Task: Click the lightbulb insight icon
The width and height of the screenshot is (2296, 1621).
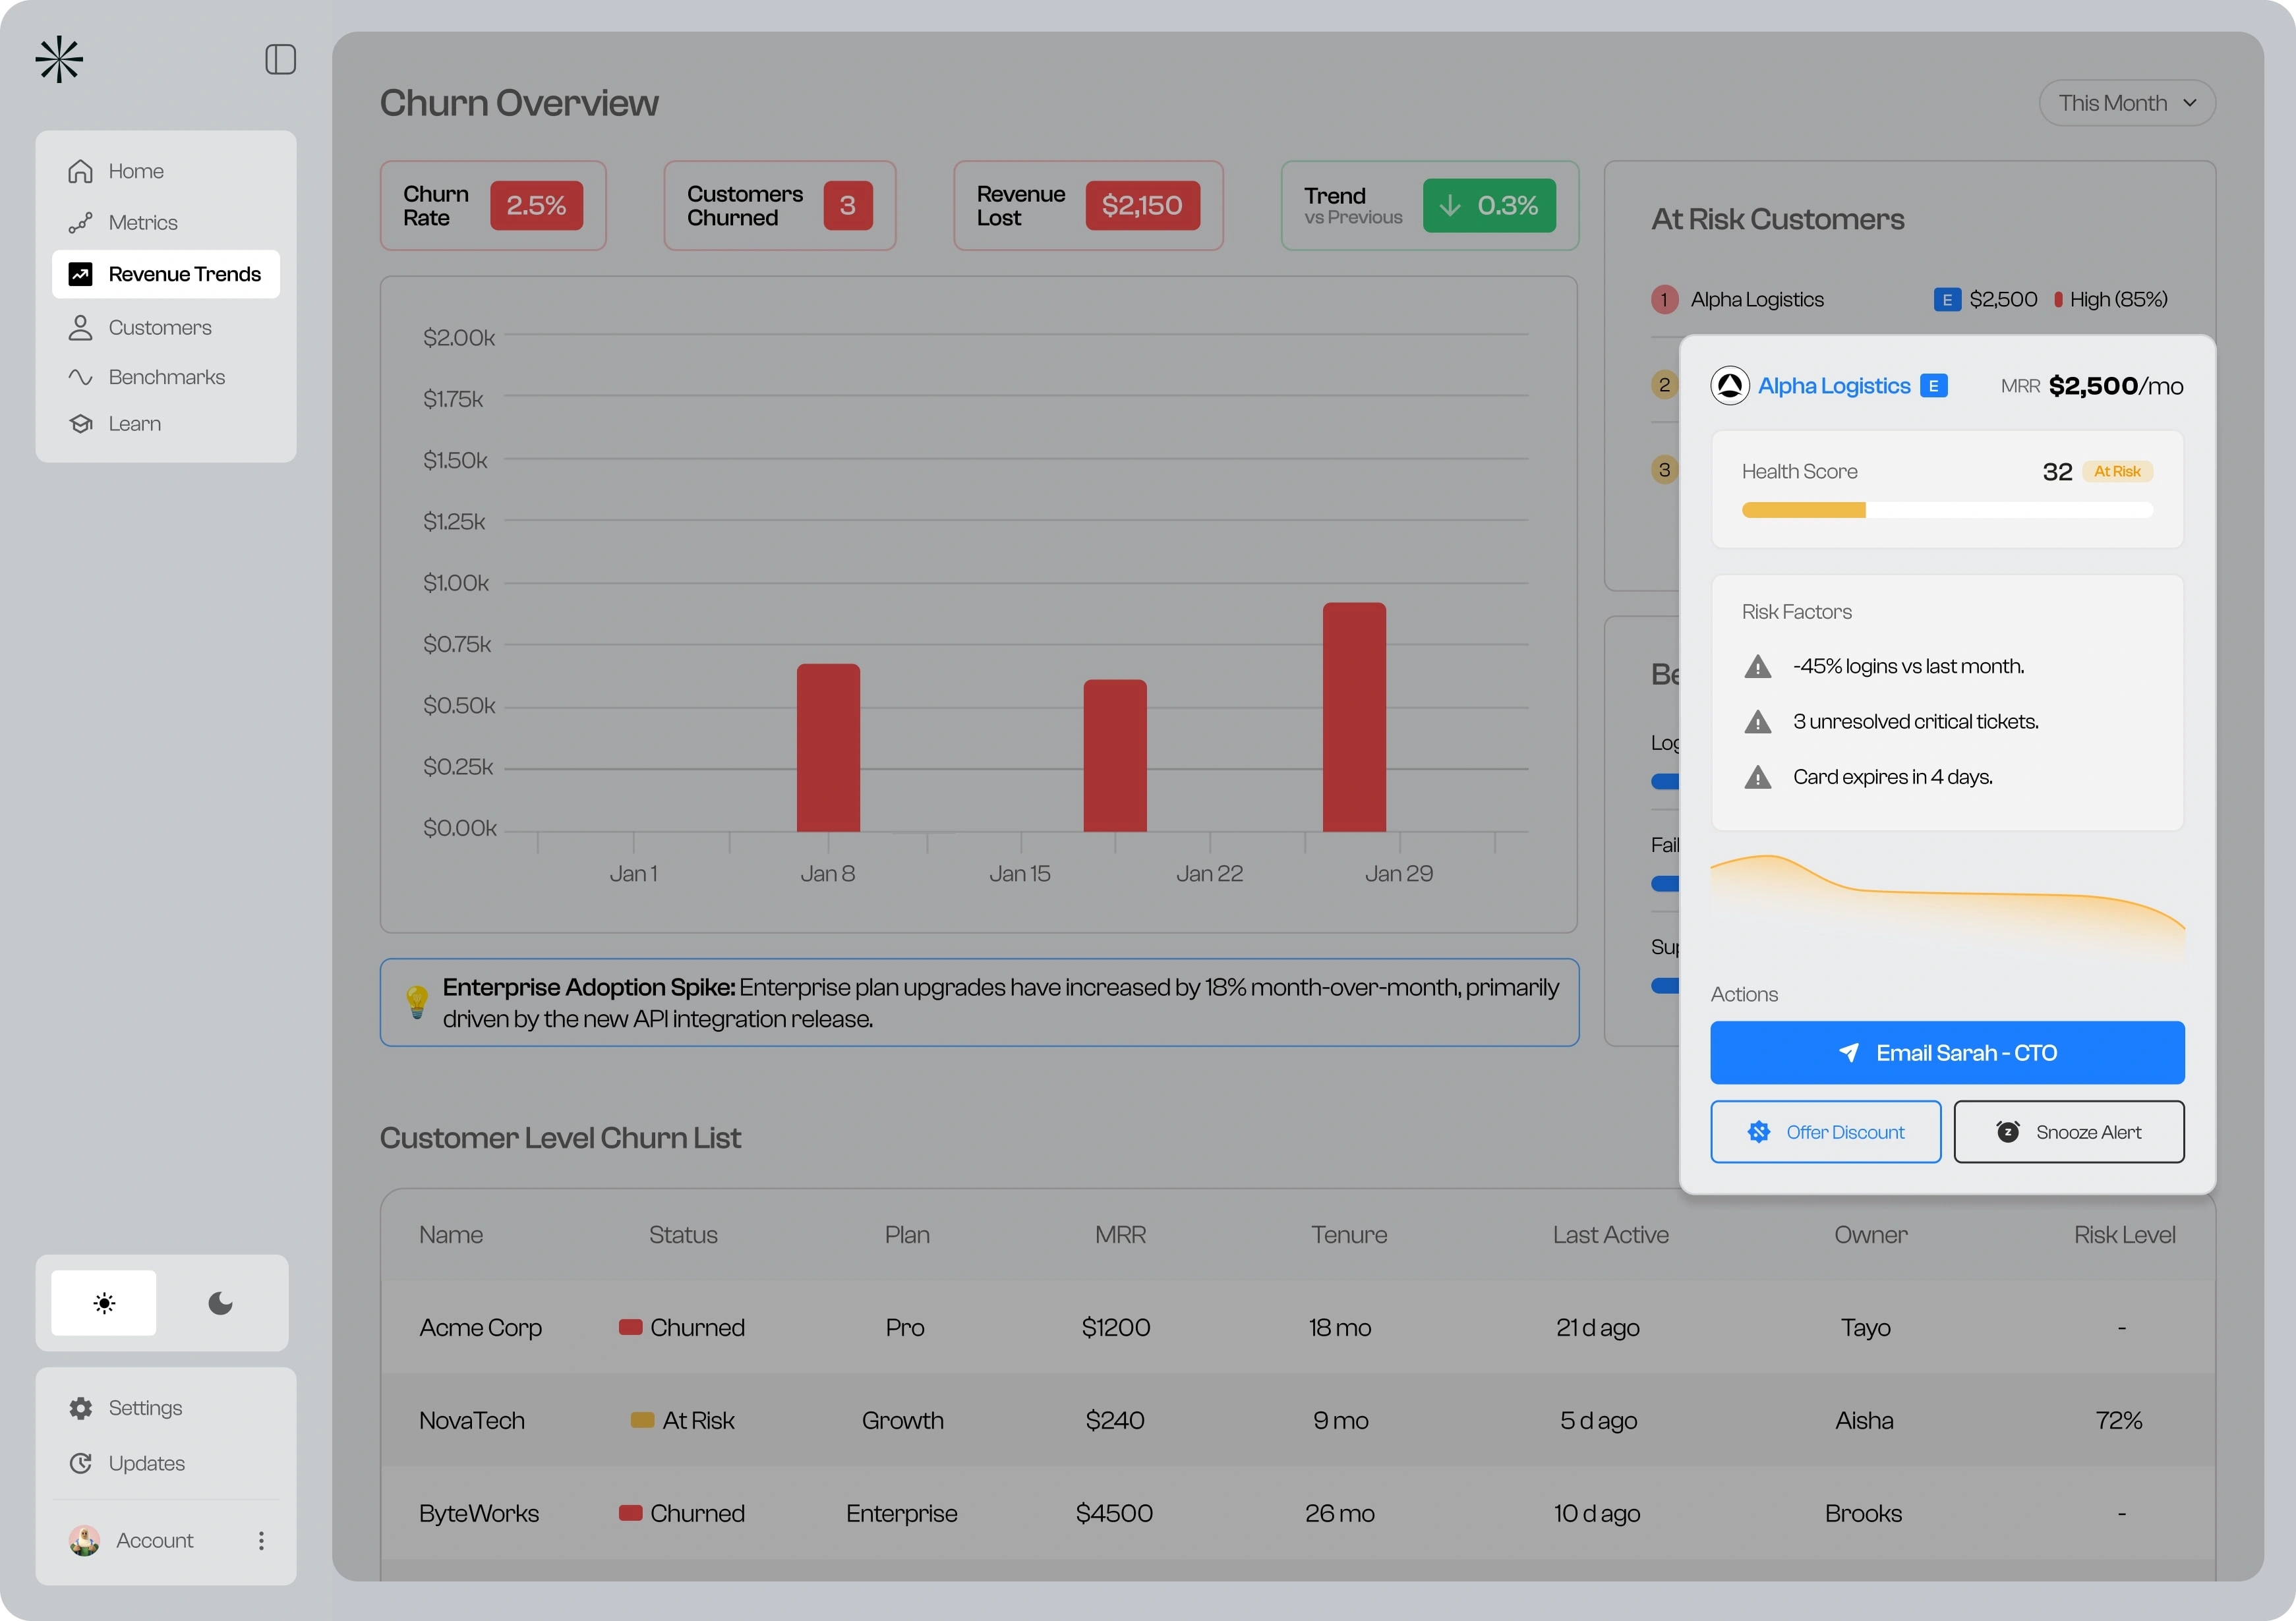Action: (x=417, y=1002)
